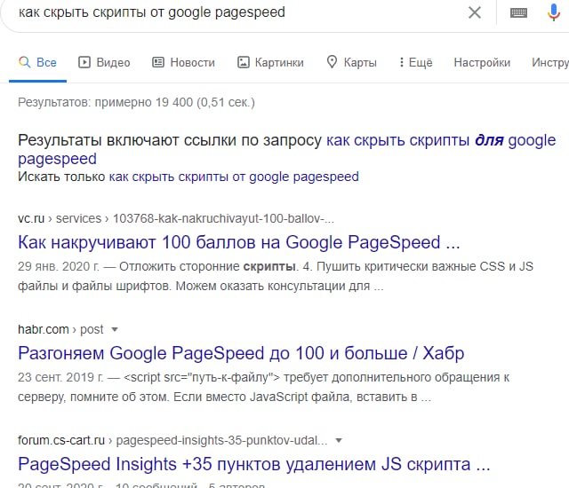The height and width of the screenshot is (488, 569).
Task: Click the map pin icon beside Карты
Action: pos(332,62)
